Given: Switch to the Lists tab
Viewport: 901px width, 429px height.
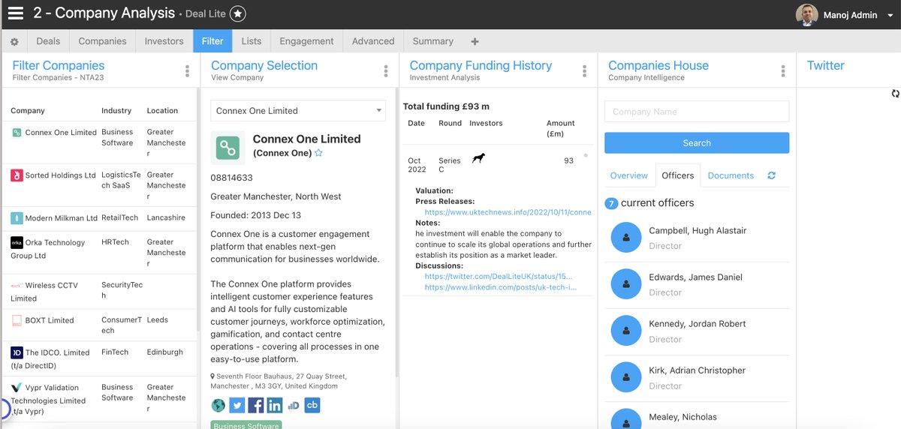Looking at the screenshot, I should [x=252, y=41].
